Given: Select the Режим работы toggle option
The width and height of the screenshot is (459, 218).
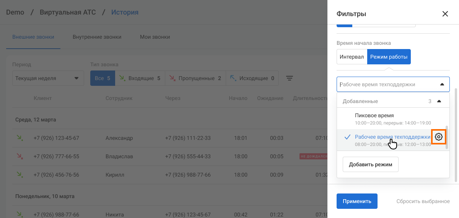Looking at the screenshot, I should [389, 57].
